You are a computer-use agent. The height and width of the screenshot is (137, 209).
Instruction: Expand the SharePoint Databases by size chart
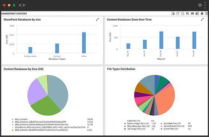pos(97,19)
